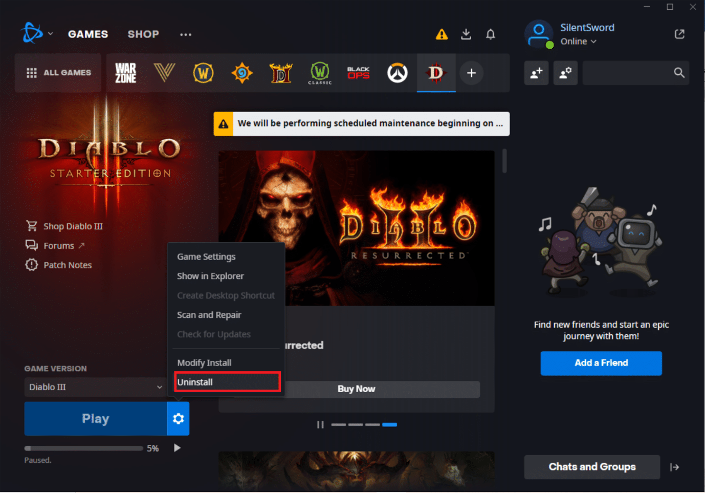Click the Play button

96,419
